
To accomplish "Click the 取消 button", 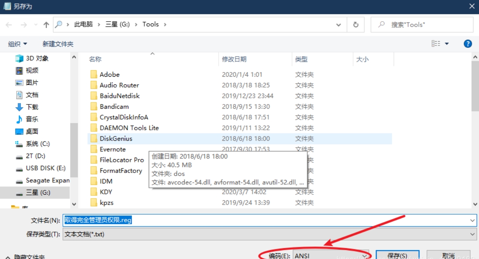I will (x=448, y=256).
